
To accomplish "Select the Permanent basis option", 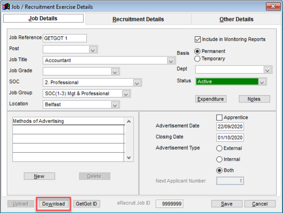I will [x=197, y=51].
